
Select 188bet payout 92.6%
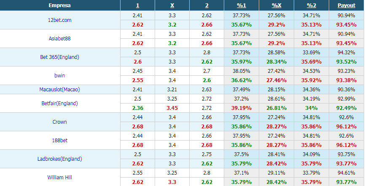(x=346, y=136)
